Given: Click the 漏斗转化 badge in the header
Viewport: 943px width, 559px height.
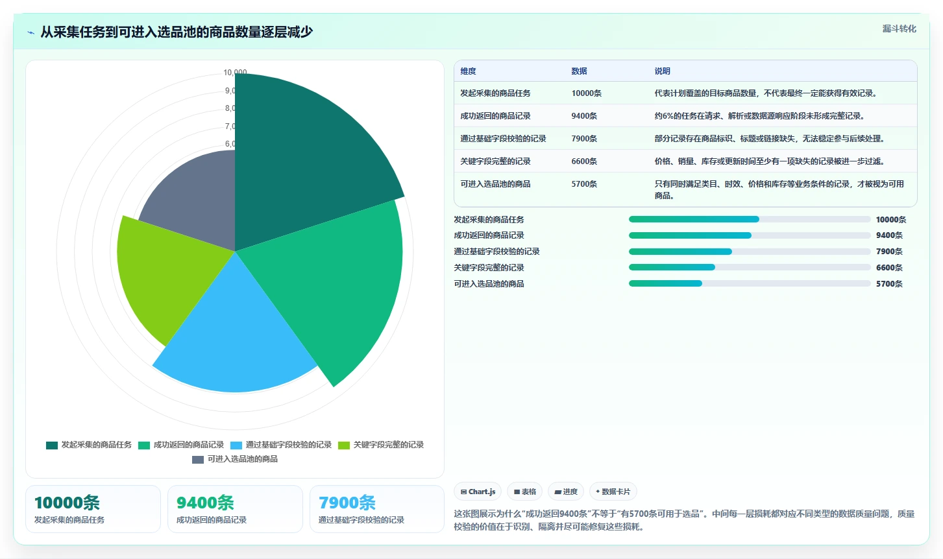Looking at the screenshot, I should tap(899, 29).
